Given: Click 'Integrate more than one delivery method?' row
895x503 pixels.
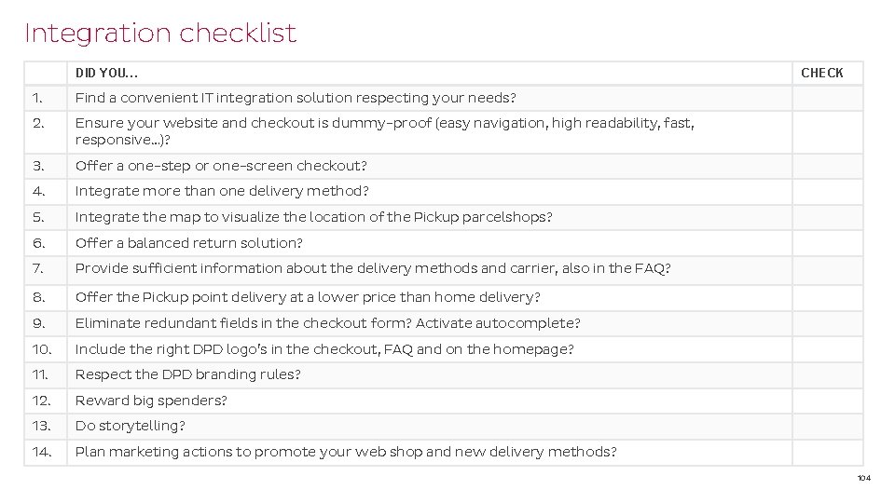Looking at the screenshot, I should click(x=222, y=191).
